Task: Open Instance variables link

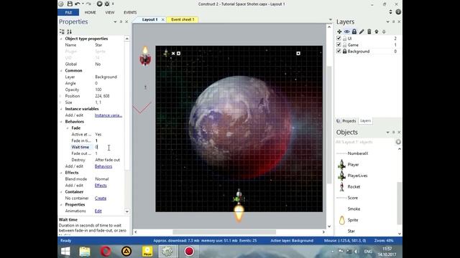Action: click(x=109, y=115)
